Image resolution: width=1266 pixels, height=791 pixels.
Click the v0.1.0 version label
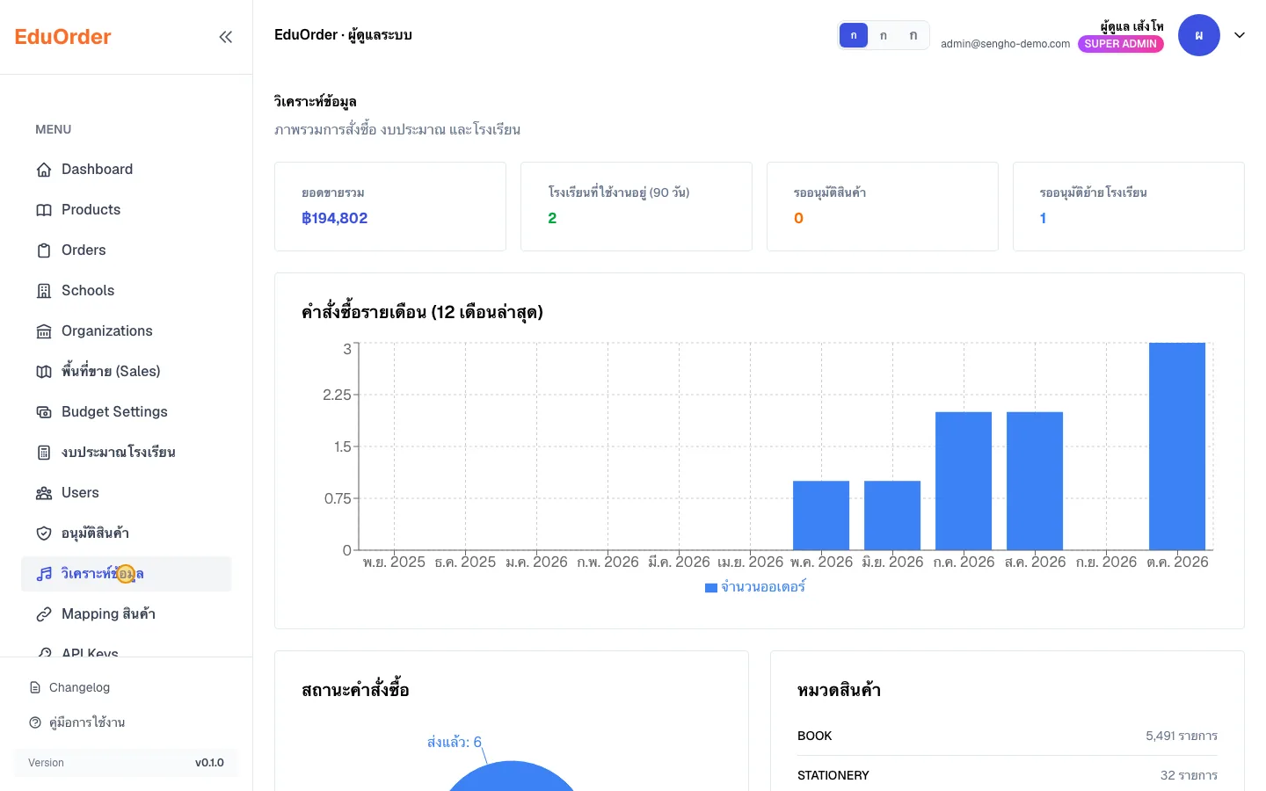click(x=209, y=763)
